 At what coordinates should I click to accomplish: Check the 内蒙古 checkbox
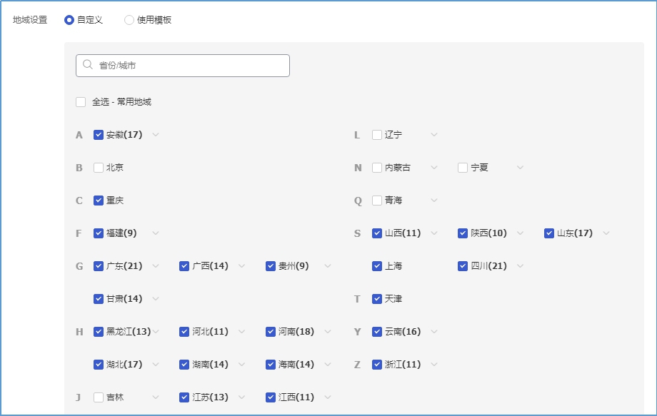point(377,168)
